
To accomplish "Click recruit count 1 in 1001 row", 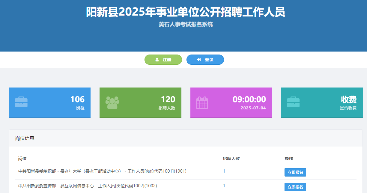I will click(x=224, y=171).
